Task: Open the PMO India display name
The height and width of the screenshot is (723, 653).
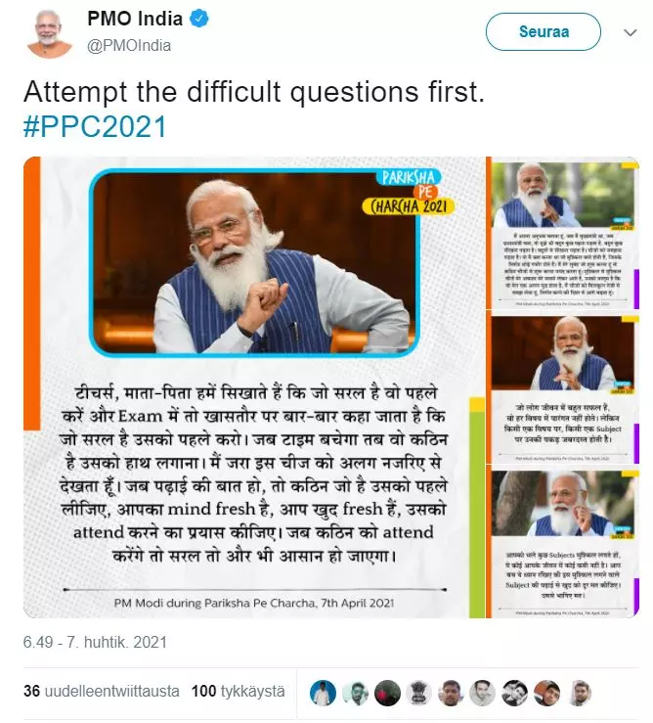Action: (x=135, y=19)
